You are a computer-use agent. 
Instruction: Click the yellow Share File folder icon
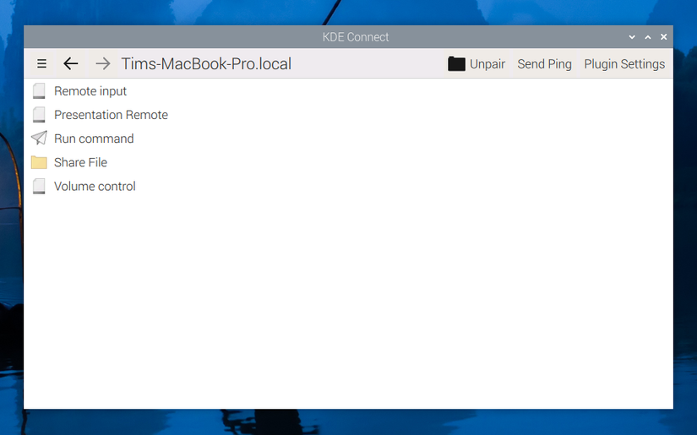[39, 162]
